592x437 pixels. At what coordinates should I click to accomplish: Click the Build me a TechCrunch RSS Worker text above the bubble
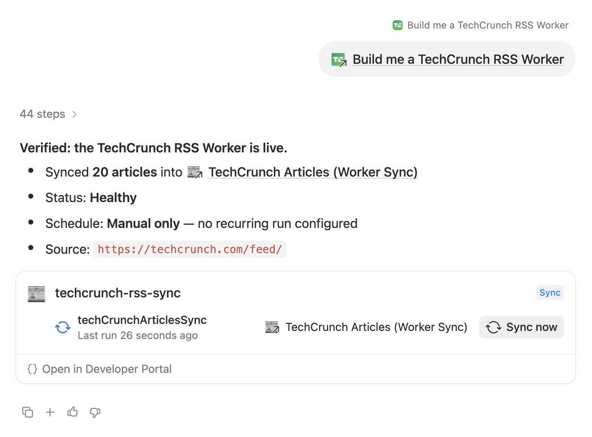[488, 25]
